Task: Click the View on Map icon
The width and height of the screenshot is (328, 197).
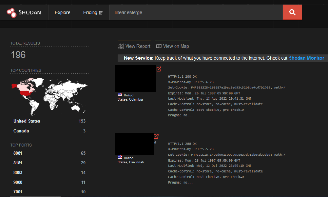Action: pos(159,46)
